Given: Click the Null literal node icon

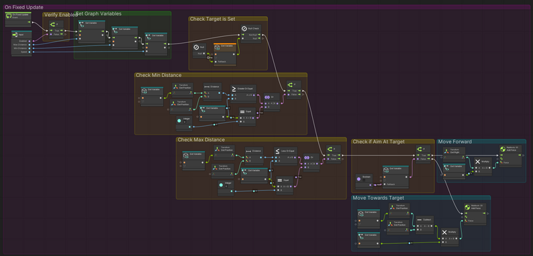Looking at the screenshot, I should (x=196, y=47).
